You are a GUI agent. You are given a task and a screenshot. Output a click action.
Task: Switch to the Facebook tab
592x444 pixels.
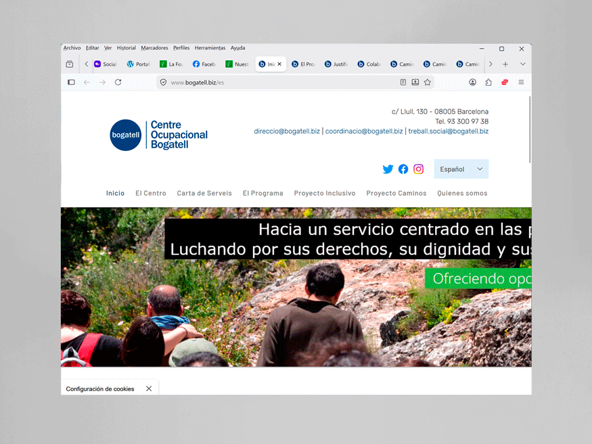pos(204,64)
